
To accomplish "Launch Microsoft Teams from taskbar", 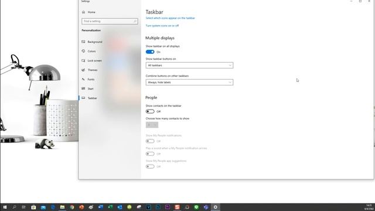I will 206,207.
